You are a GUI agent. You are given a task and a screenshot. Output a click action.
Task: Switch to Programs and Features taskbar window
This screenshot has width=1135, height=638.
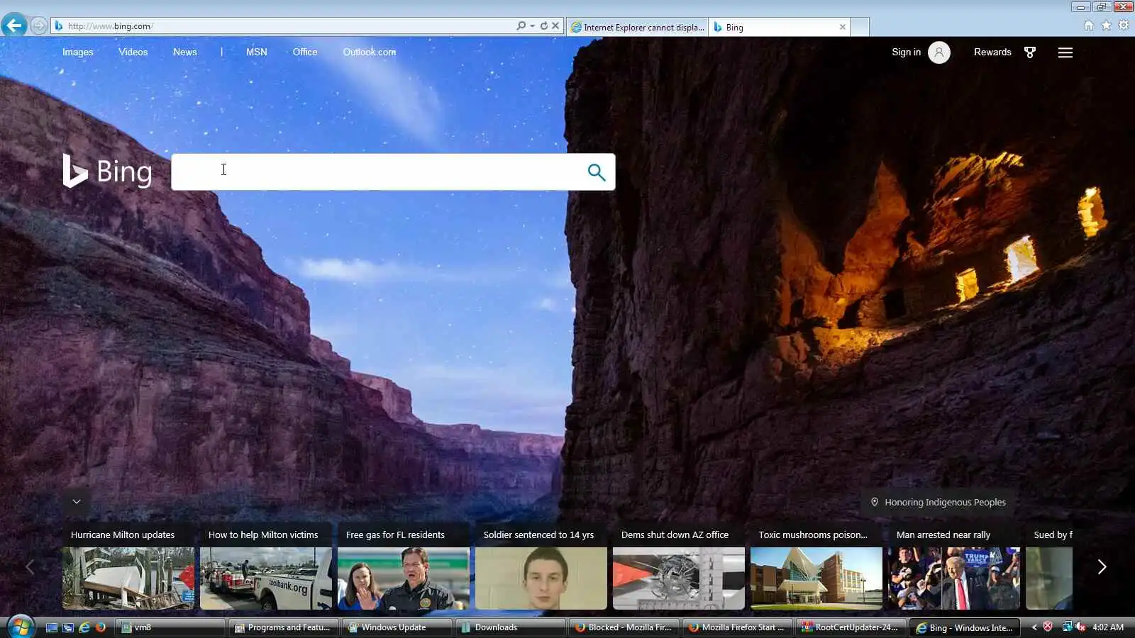tap(283, 627)
